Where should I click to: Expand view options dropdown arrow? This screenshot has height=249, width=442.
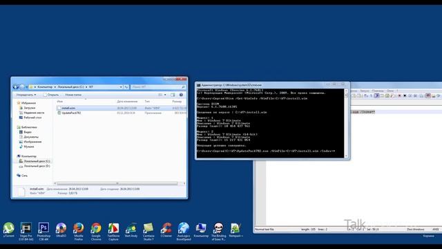pyautogui.click(x=165, y=95)
